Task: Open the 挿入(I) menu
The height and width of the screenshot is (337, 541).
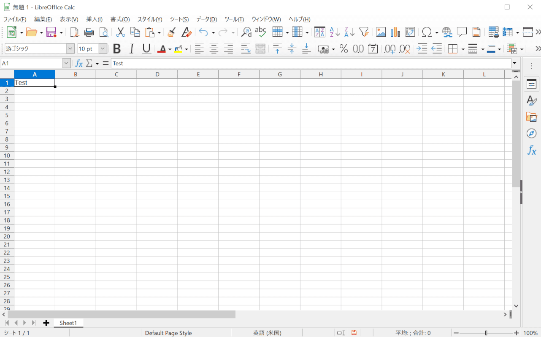Action: 94,19
